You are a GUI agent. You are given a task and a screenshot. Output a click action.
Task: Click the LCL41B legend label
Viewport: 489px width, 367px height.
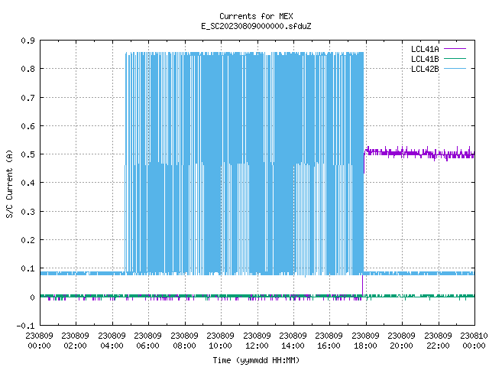(x=425, y=59)
